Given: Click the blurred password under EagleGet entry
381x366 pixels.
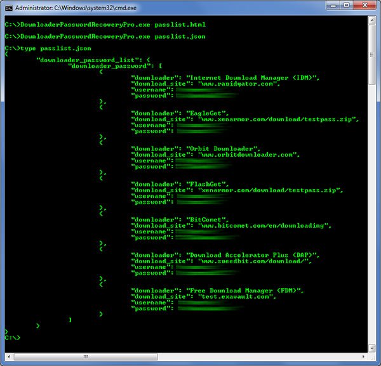Looking at the screenshot, I should 202,131.
